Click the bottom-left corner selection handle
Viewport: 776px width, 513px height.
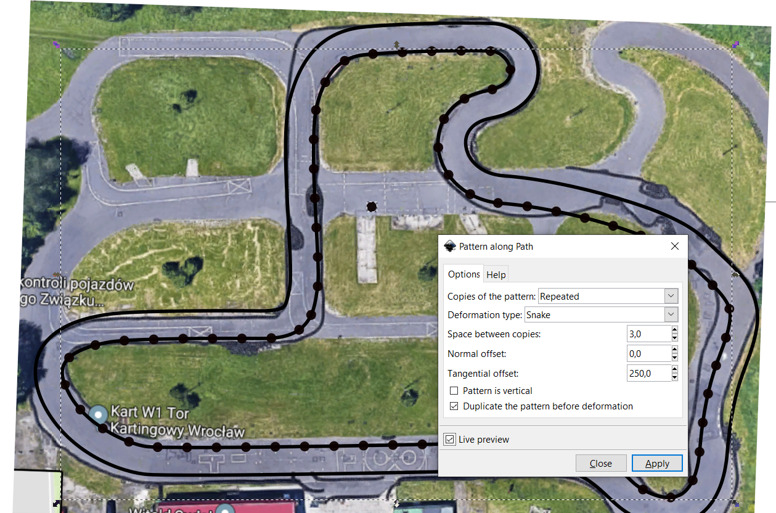point(57,503)
